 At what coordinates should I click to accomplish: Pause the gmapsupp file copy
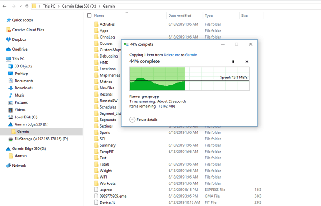click(233, 62)
